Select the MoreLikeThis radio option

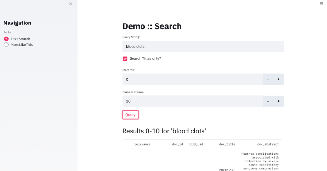[x=6, y=45]
